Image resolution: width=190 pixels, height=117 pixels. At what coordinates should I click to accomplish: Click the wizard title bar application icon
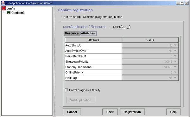3,3
